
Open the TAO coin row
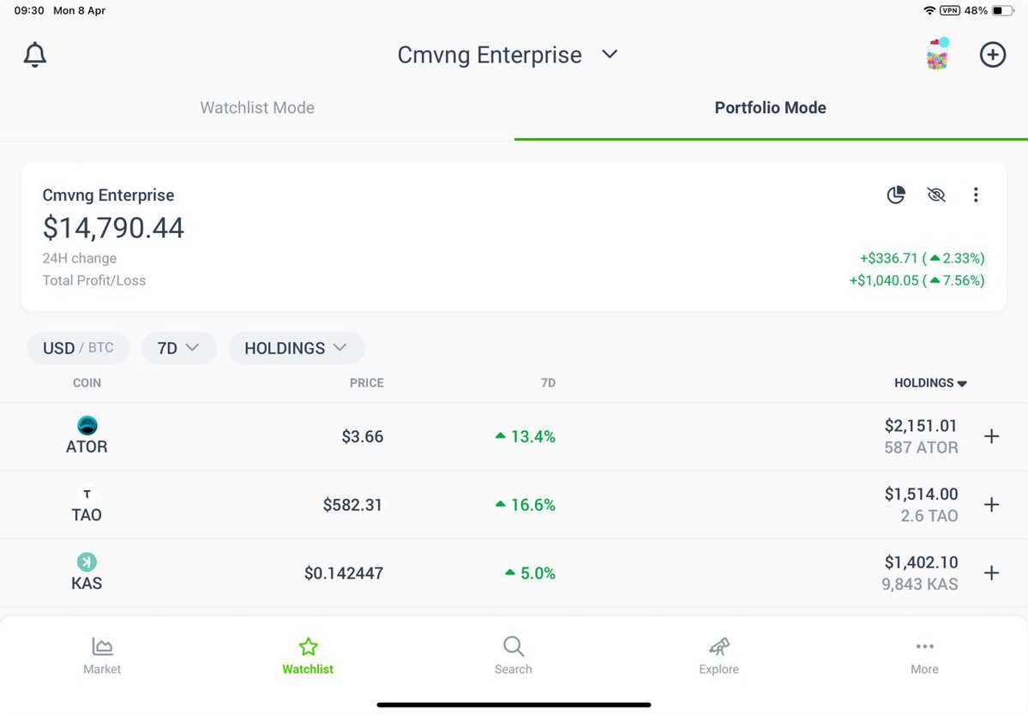[x=87, y=505]
